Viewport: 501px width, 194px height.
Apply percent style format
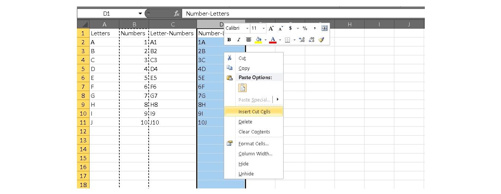305,28
